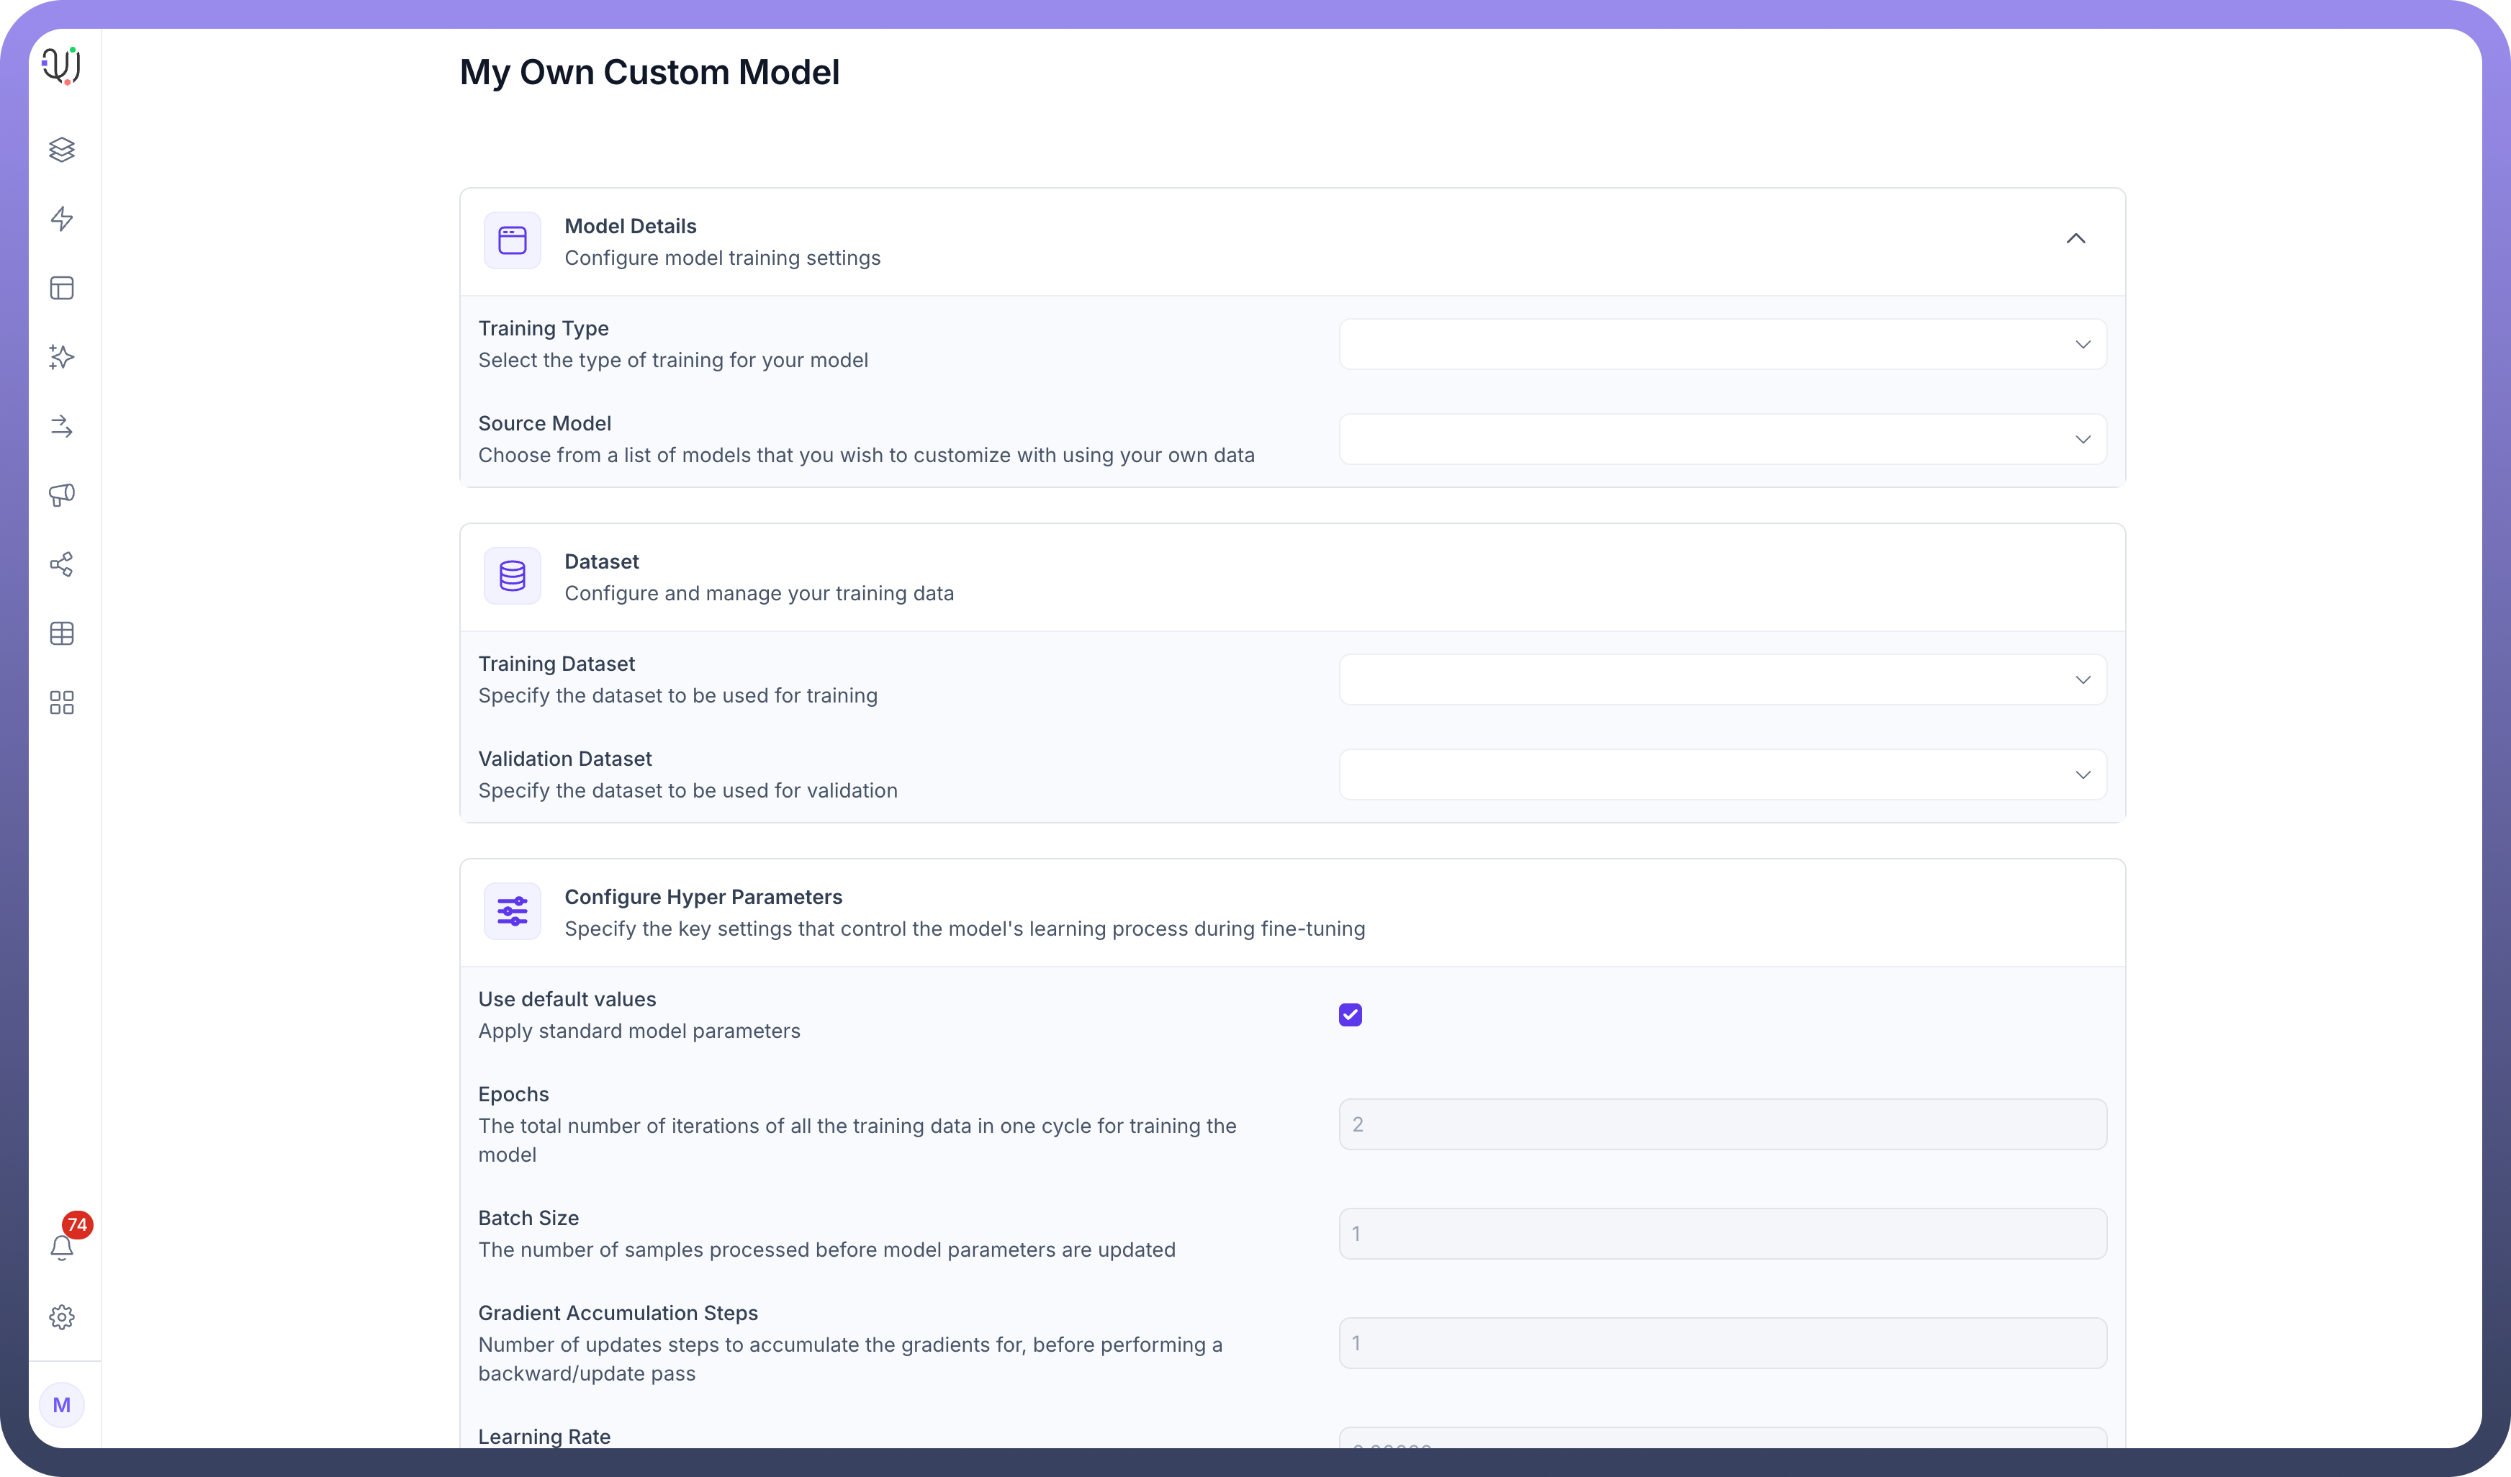Open the sparkles AI sidebar icon
Screen dimensions: 2511x1477
tap(62, 356)
